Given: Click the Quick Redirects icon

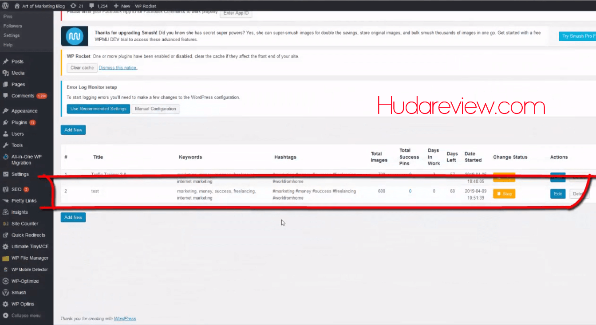Looking at the screenshot, I should (x=5, y=235).
